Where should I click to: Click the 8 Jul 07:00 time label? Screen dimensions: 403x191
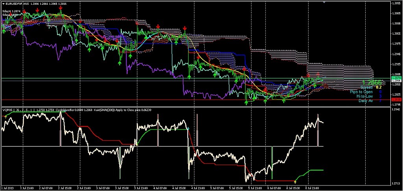pos(274,188)
